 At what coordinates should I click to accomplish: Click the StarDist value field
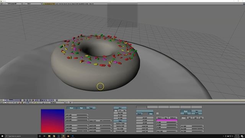120,123
